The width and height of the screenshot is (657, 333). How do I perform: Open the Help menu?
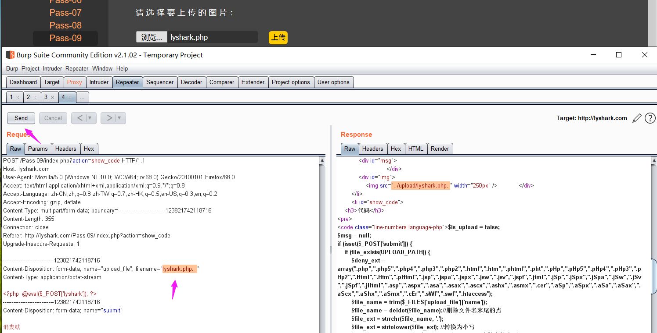point(122,68)
